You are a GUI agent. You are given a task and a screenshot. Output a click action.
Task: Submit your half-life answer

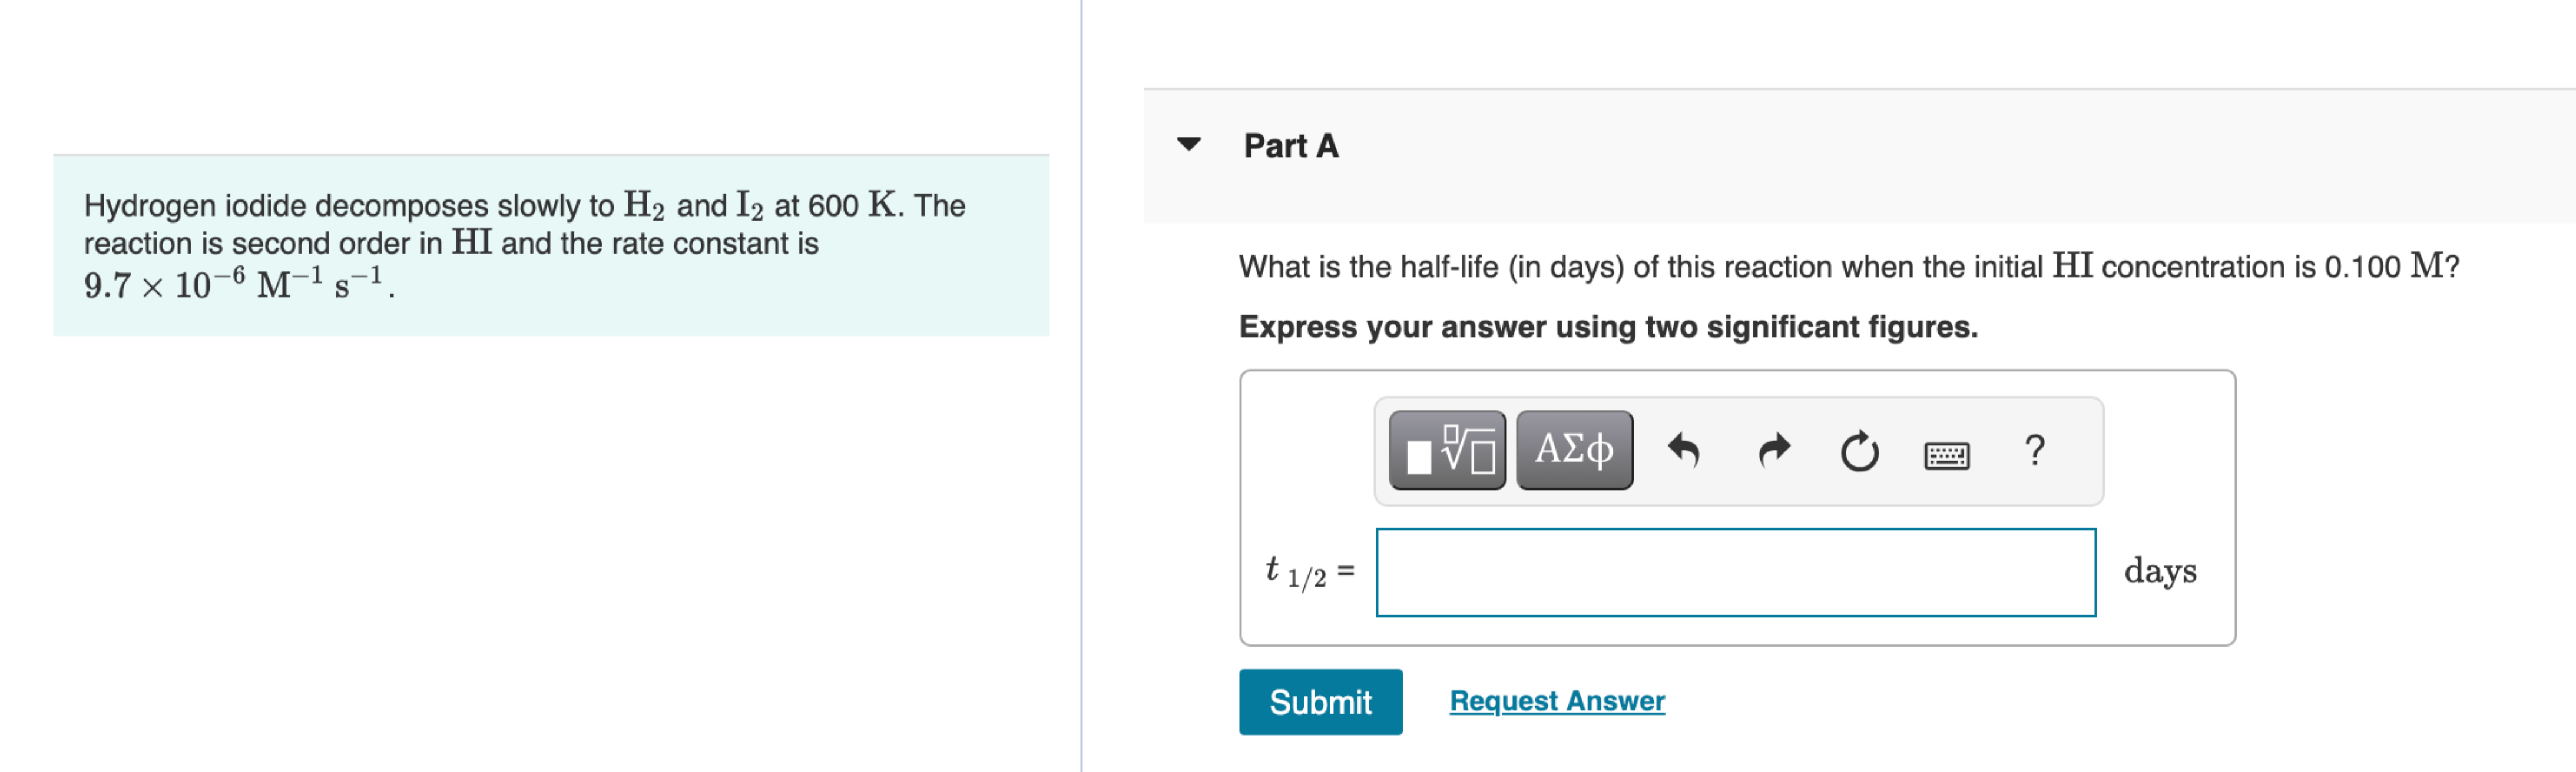1320,702
